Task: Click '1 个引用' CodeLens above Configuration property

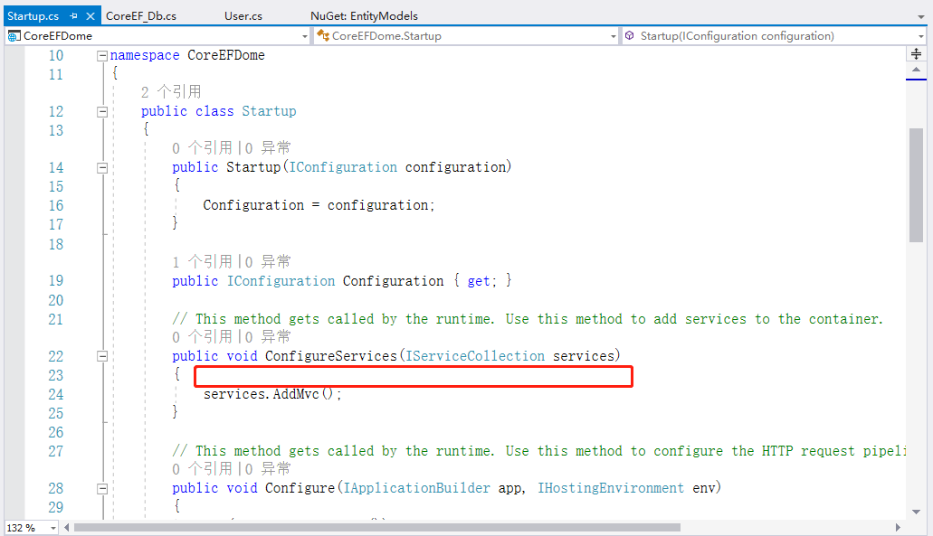Action: point(203,262)
